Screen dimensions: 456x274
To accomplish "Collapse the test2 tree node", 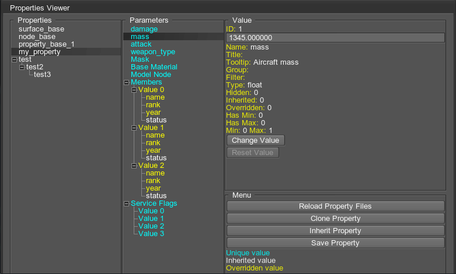I will pos(22,67).
